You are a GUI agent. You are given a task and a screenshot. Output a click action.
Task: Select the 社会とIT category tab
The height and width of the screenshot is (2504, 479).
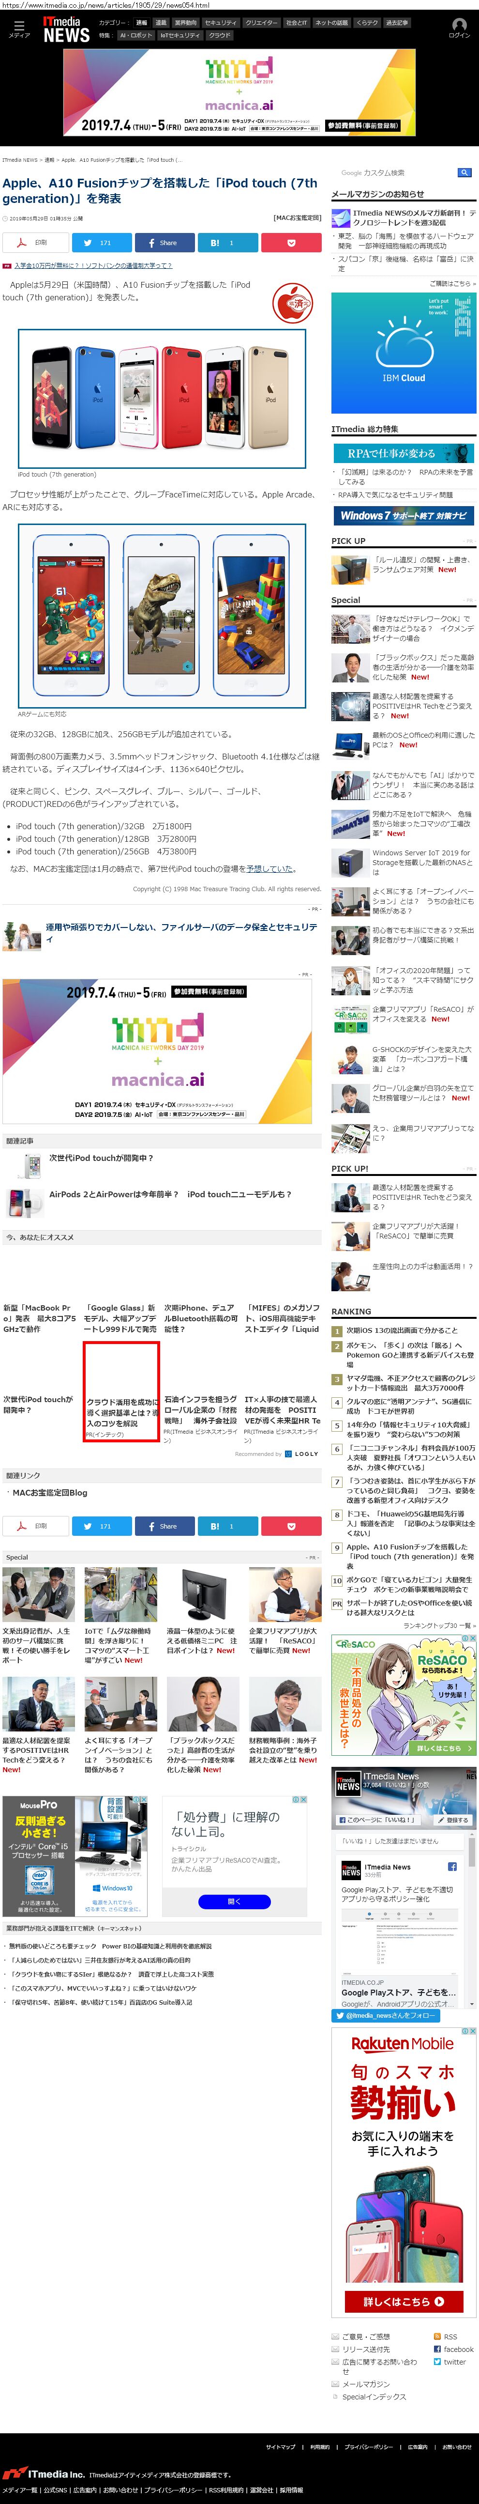[296, 22]
